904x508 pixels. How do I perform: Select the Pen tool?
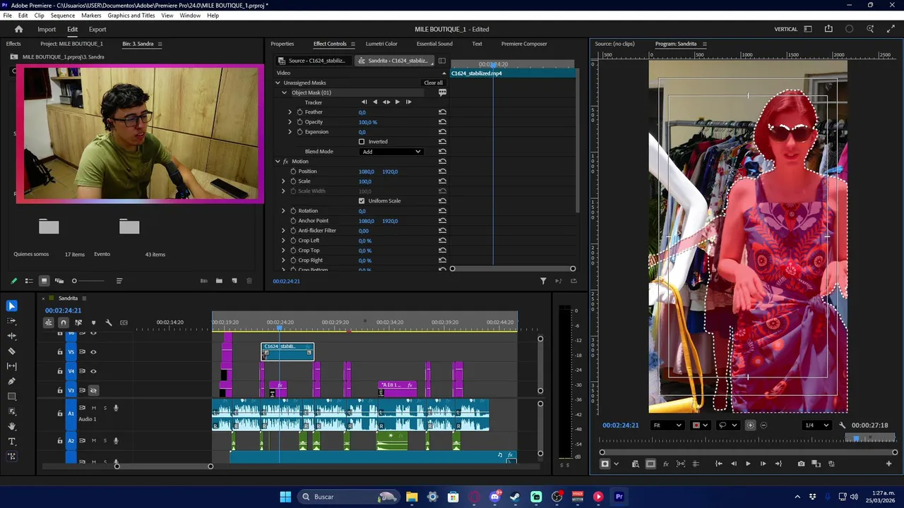point(11,381)
